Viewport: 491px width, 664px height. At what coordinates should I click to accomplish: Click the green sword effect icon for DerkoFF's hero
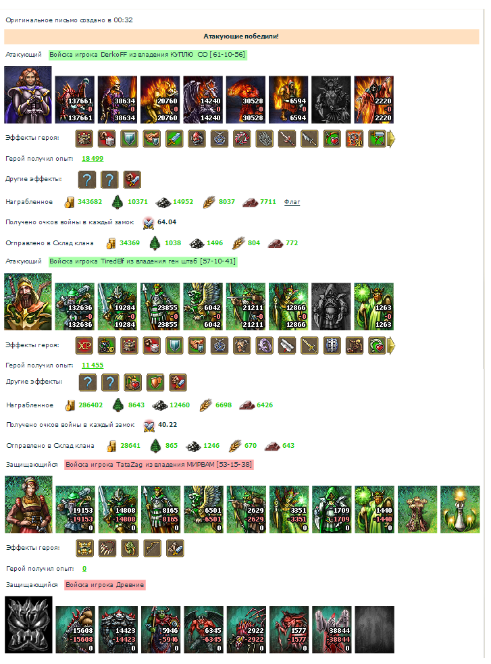click(174, 138)
